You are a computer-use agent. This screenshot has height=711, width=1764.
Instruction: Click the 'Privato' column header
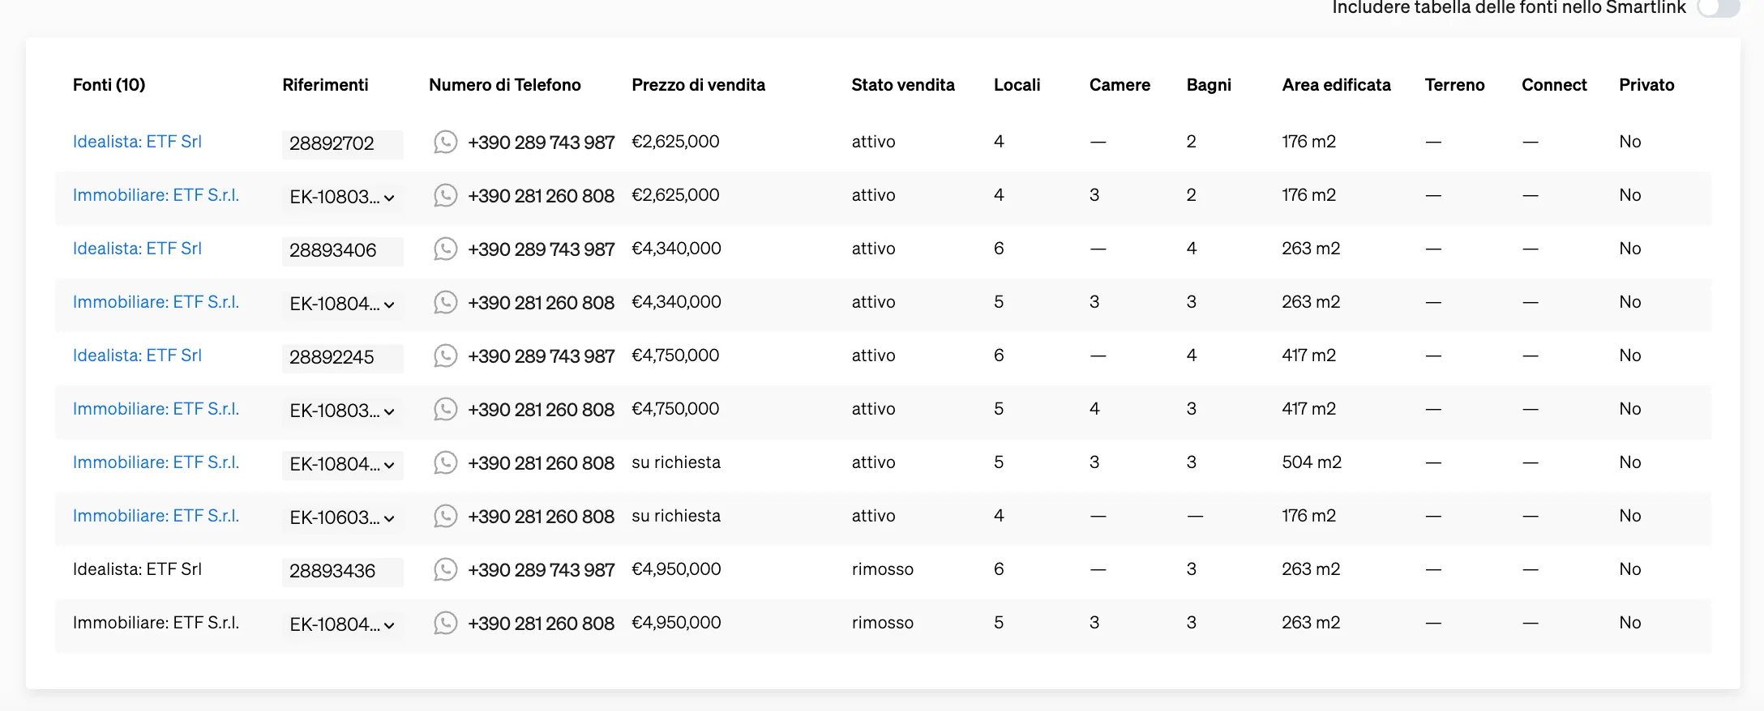tap(1646, 85)
